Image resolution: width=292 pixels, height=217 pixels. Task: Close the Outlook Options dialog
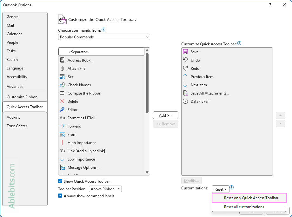click(284, 5)
